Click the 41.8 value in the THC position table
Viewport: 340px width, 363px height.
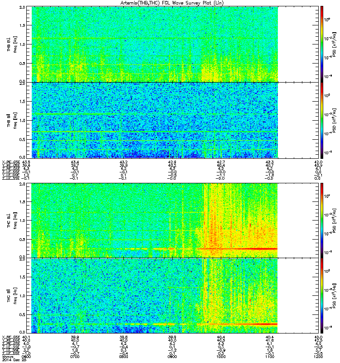click(x=270, y=340)
